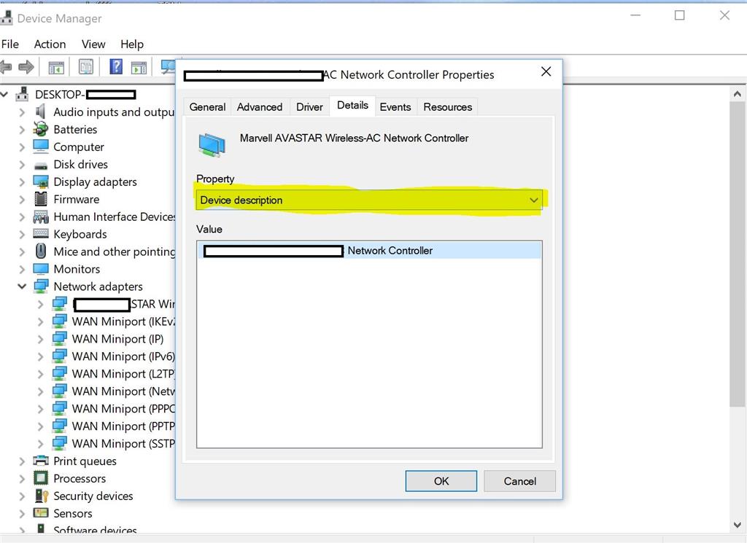The image size is (747, 543).
Task: Click the OK button
Action: tap(441, 481)
